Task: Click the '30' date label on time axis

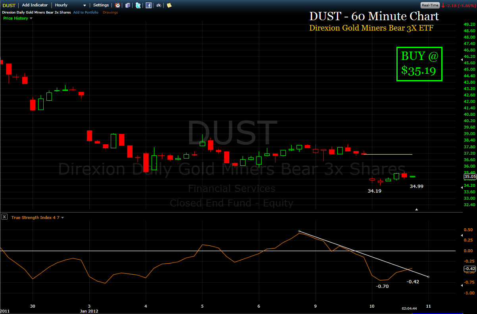Action: [33, 306]
